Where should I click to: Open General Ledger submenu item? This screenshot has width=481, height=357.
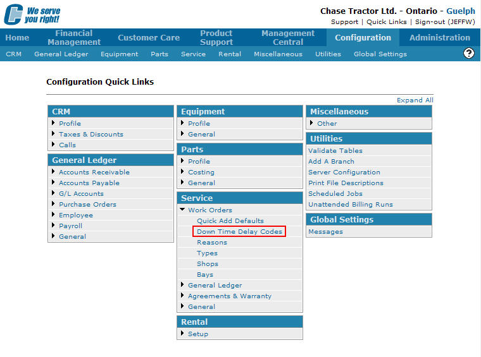[x=61, y=54]
